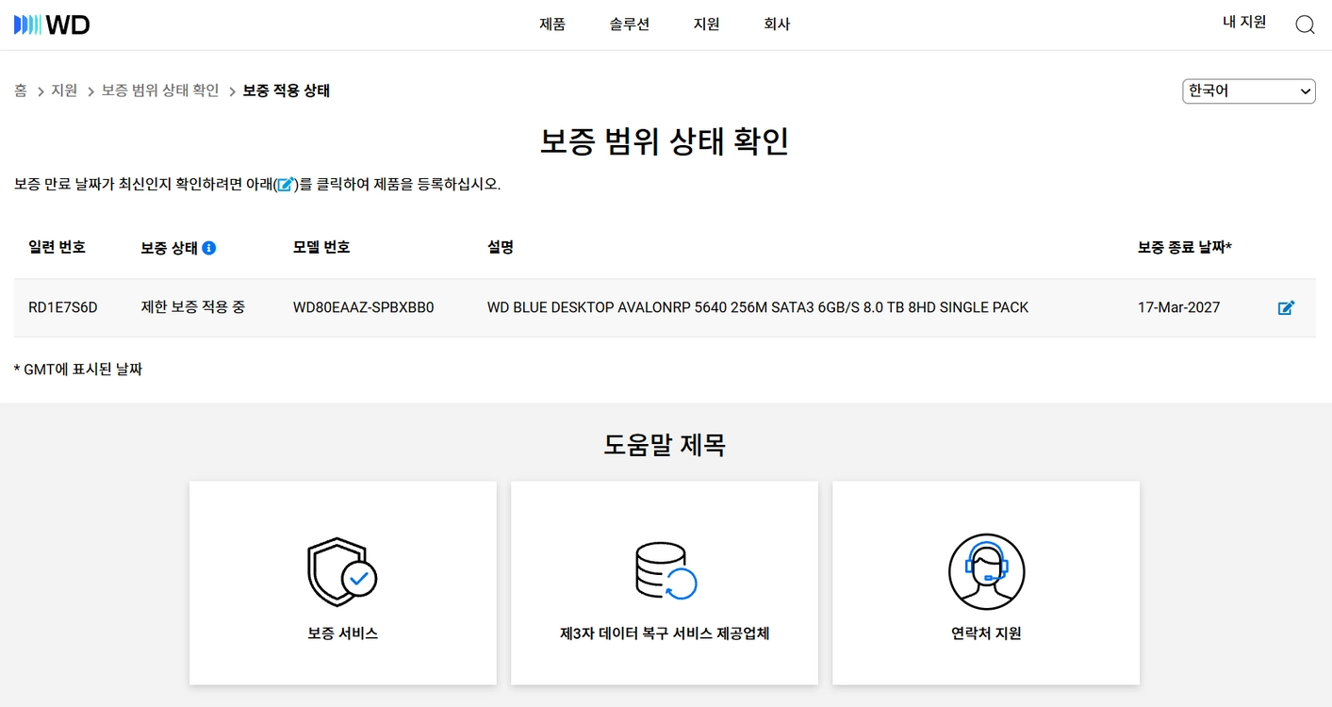This screenshot has height=707, width=1332.
Task: Click the 일련 번호 column header
Action: coord(57,247)
